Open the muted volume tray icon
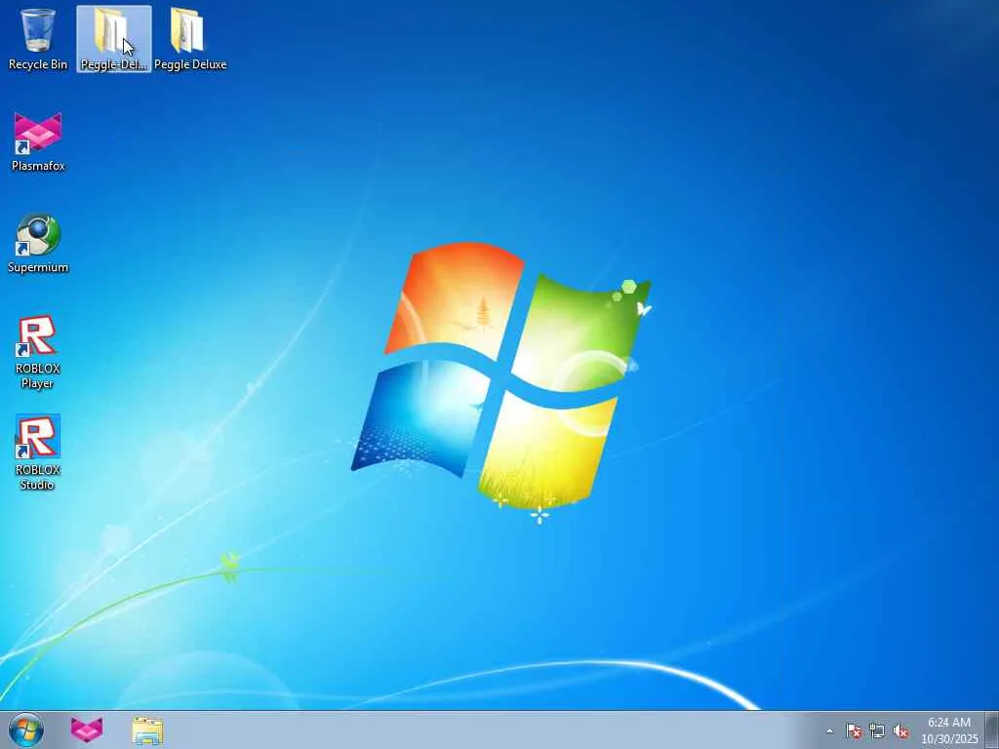 point(900,730)
